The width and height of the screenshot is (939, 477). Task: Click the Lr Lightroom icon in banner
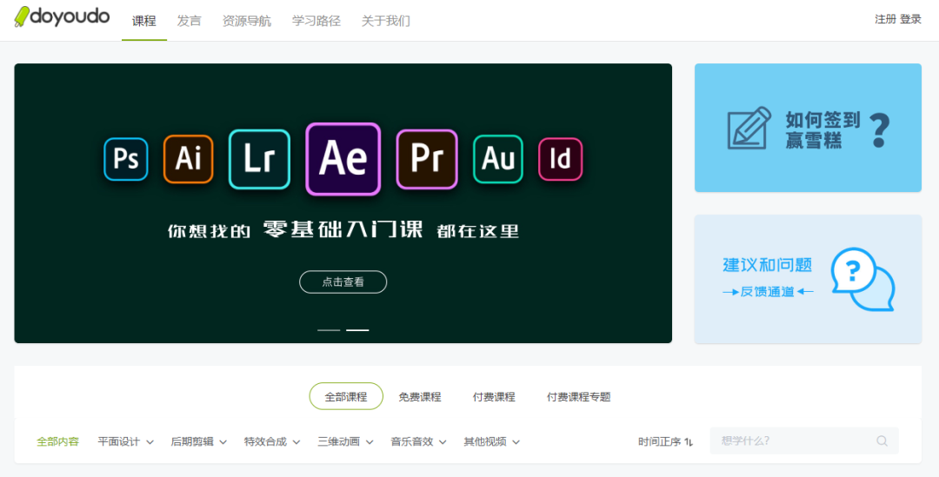(259, 159)
